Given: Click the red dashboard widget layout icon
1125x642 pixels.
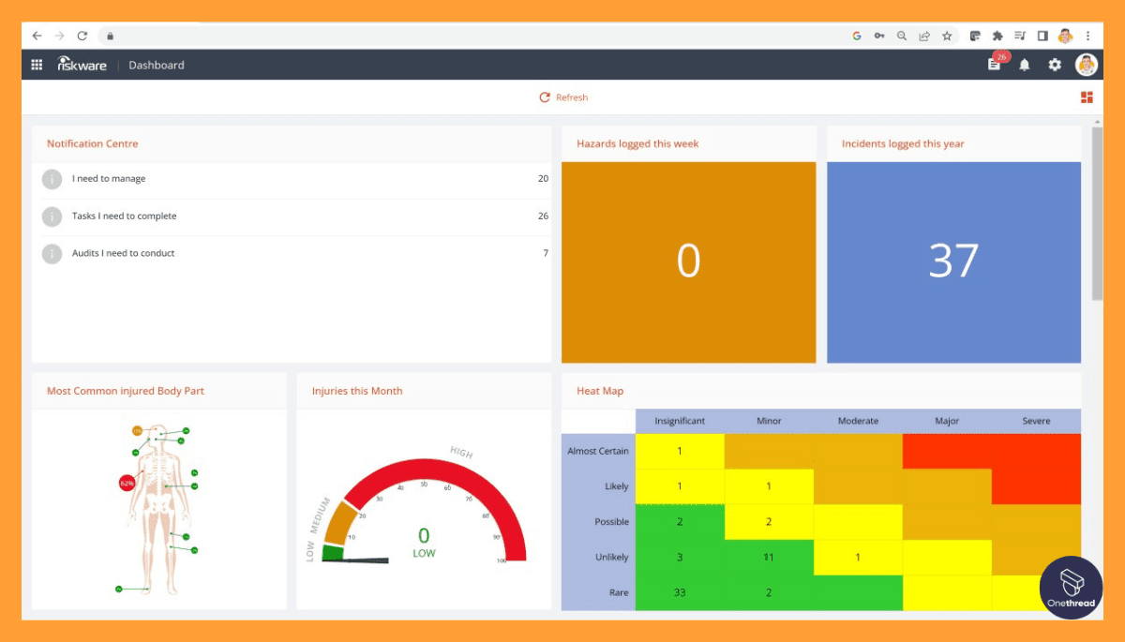Looking at the screenshot, I should (1087, 97).
